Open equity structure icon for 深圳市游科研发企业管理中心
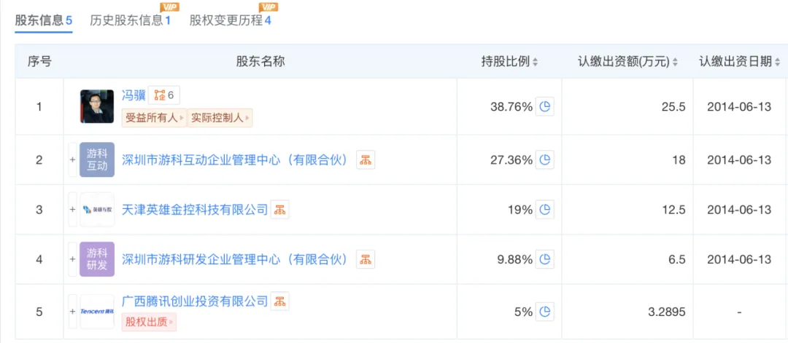 coord(366,259)
